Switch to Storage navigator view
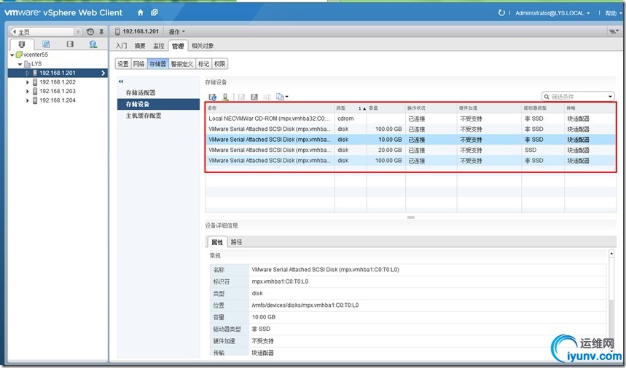The image size is (626, 368). click(x=70, y=44)
